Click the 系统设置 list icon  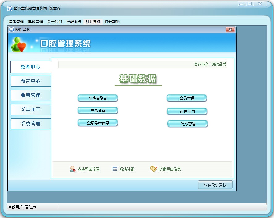(x=115, y=169)
